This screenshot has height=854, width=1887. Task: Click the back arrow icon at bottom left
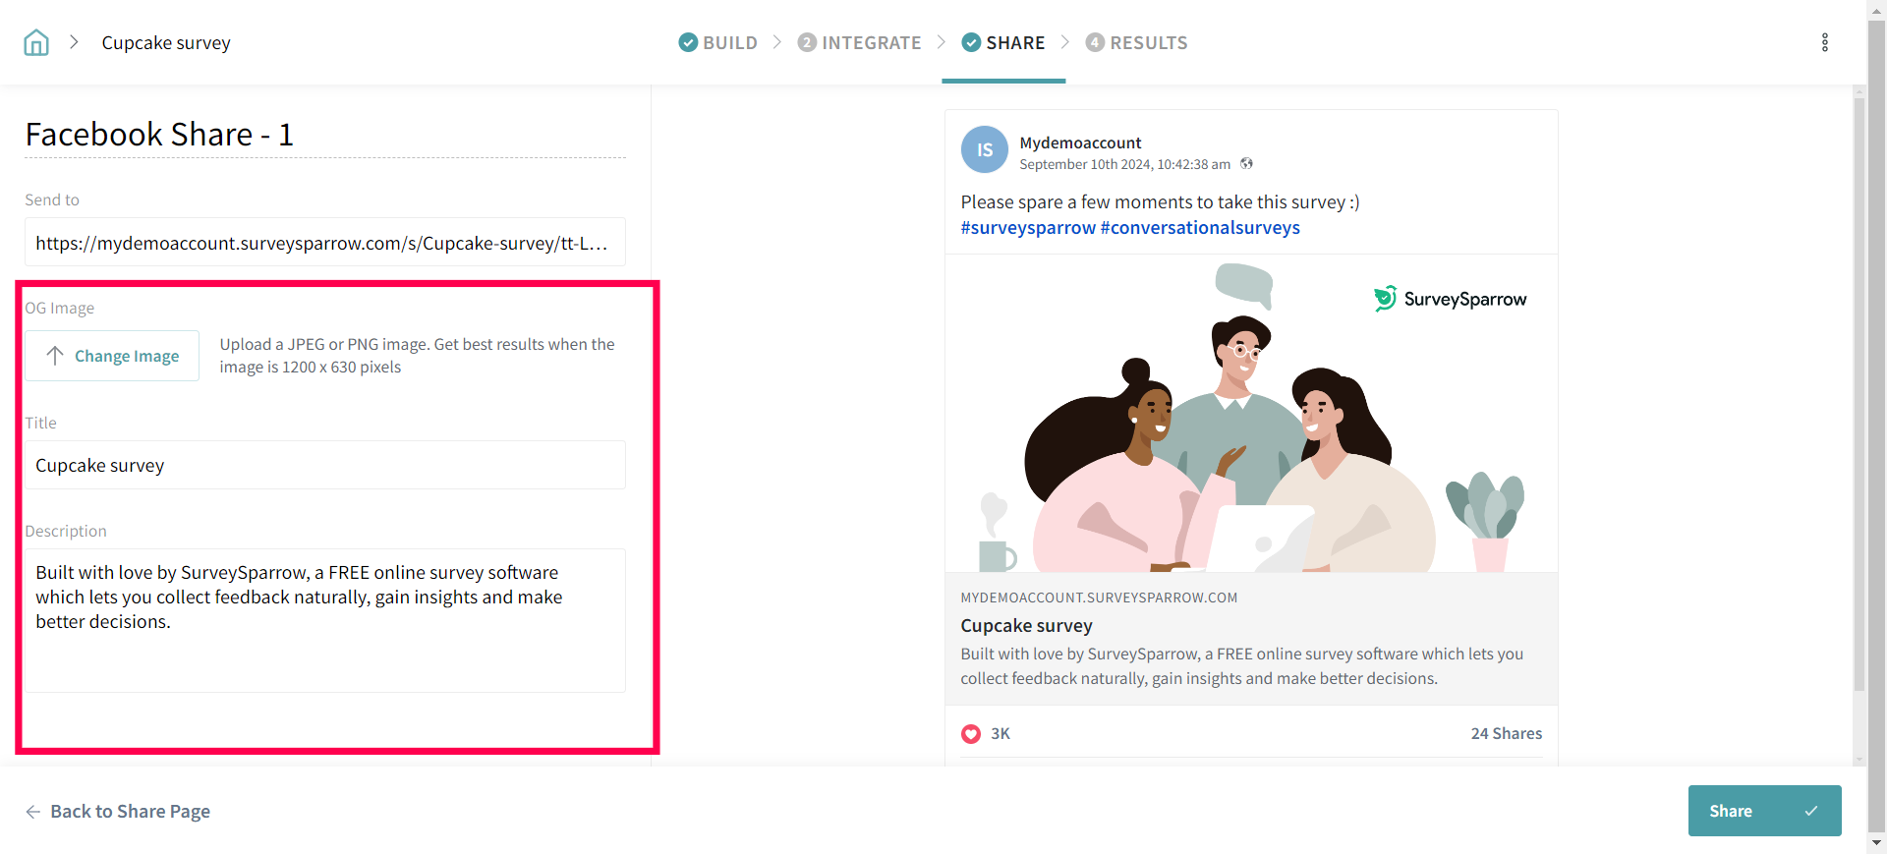tap(33, 812)
